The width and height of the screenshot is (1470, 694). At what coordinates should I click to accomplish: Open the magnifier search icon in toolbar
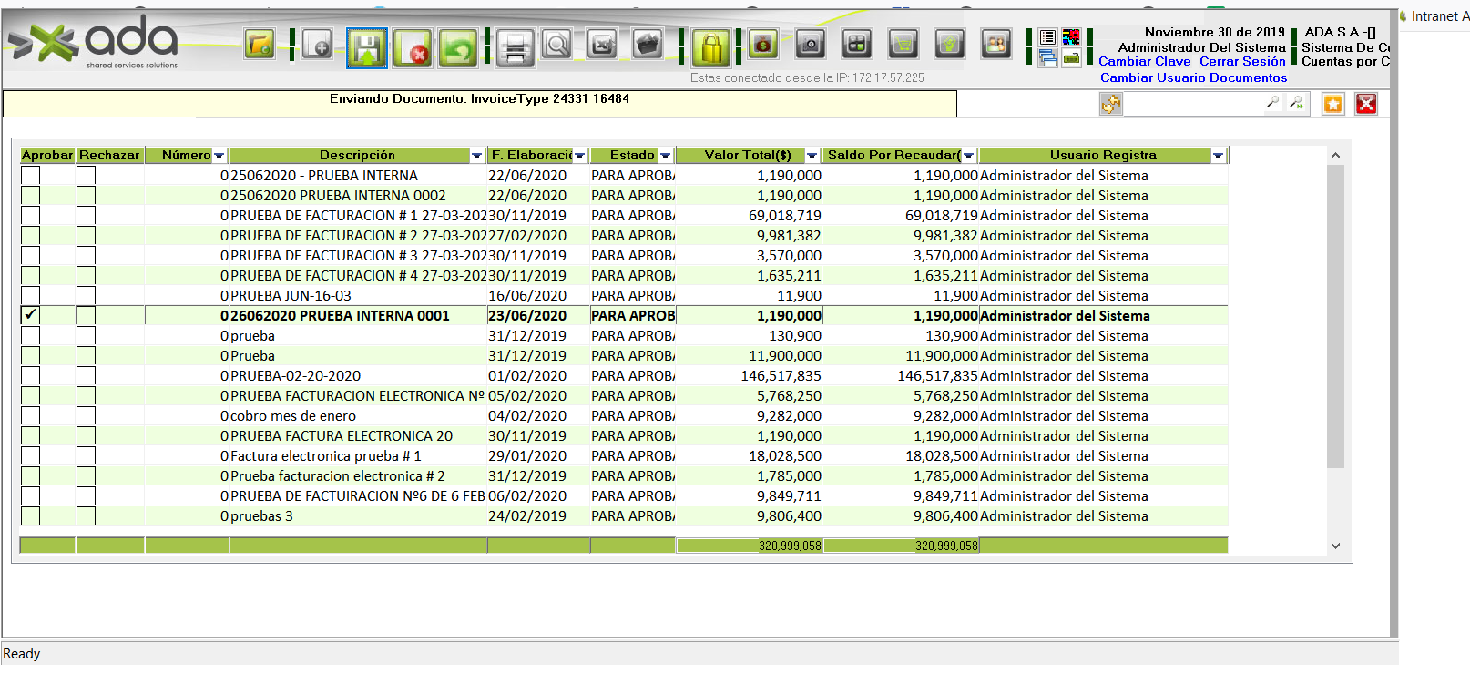pos(556,45)
